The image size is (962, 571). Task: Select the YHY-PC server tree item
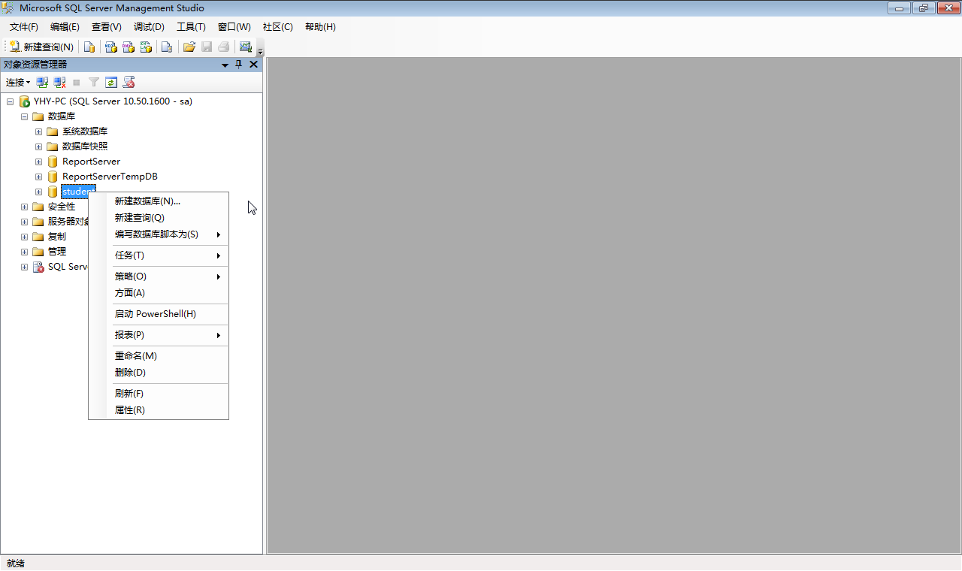pos(113,101)
